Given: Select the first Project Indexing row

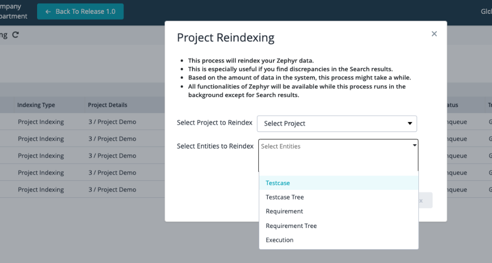Looking at the screenshot, I should pyautogui.click(x=41, y=122).
